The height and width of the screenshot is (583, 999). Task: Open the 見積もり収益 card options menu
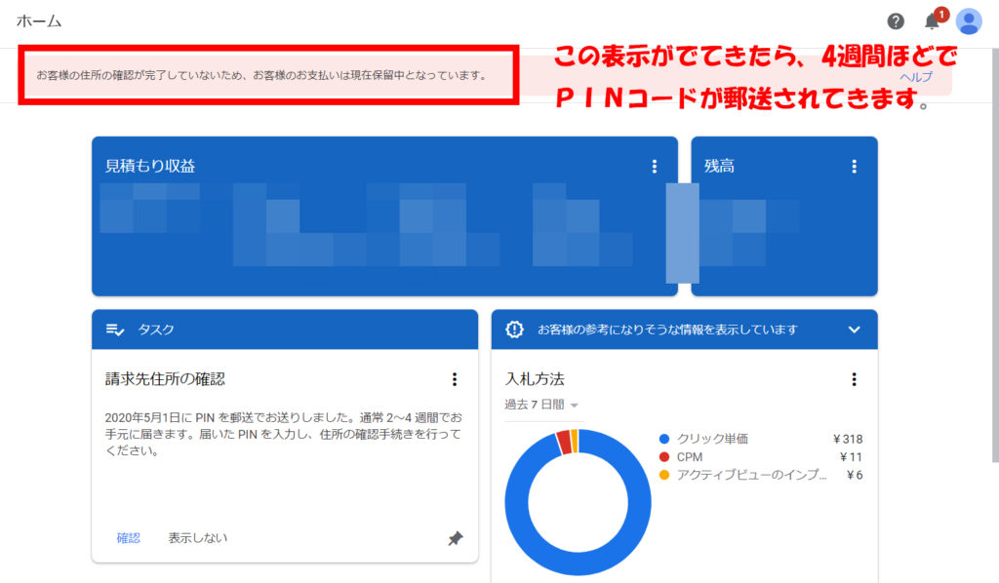655,166
